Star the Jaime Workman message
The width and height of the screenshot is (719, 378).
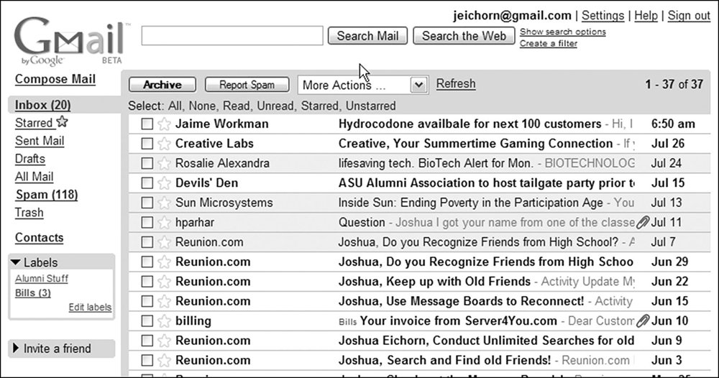(x=164, y=124)
